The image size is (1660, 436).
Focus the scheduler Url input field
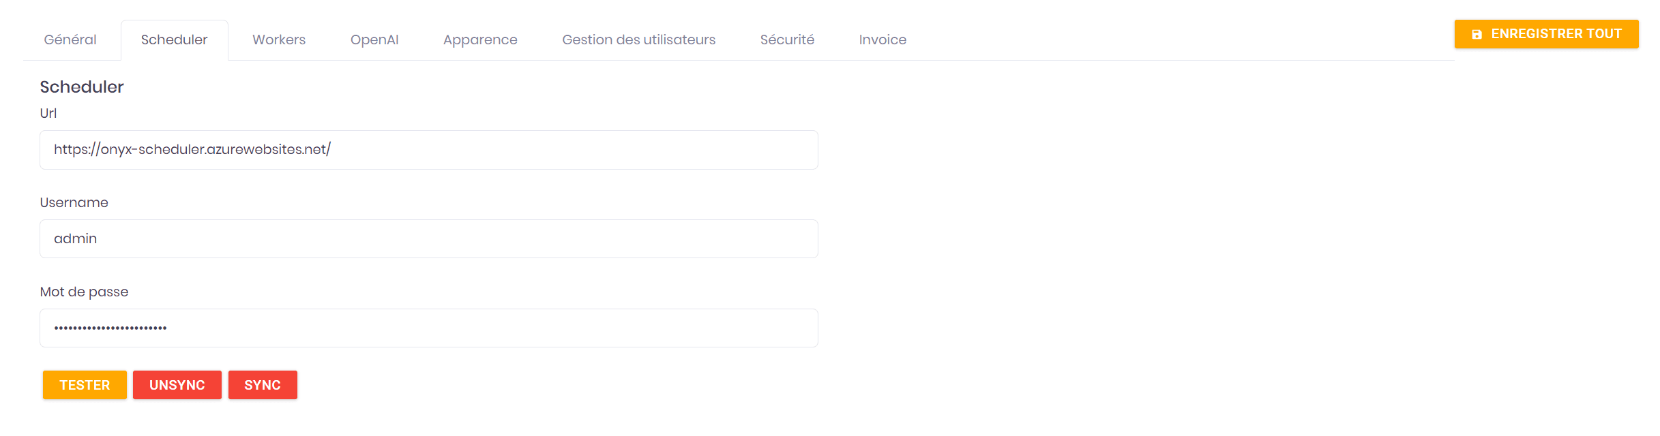429,150
